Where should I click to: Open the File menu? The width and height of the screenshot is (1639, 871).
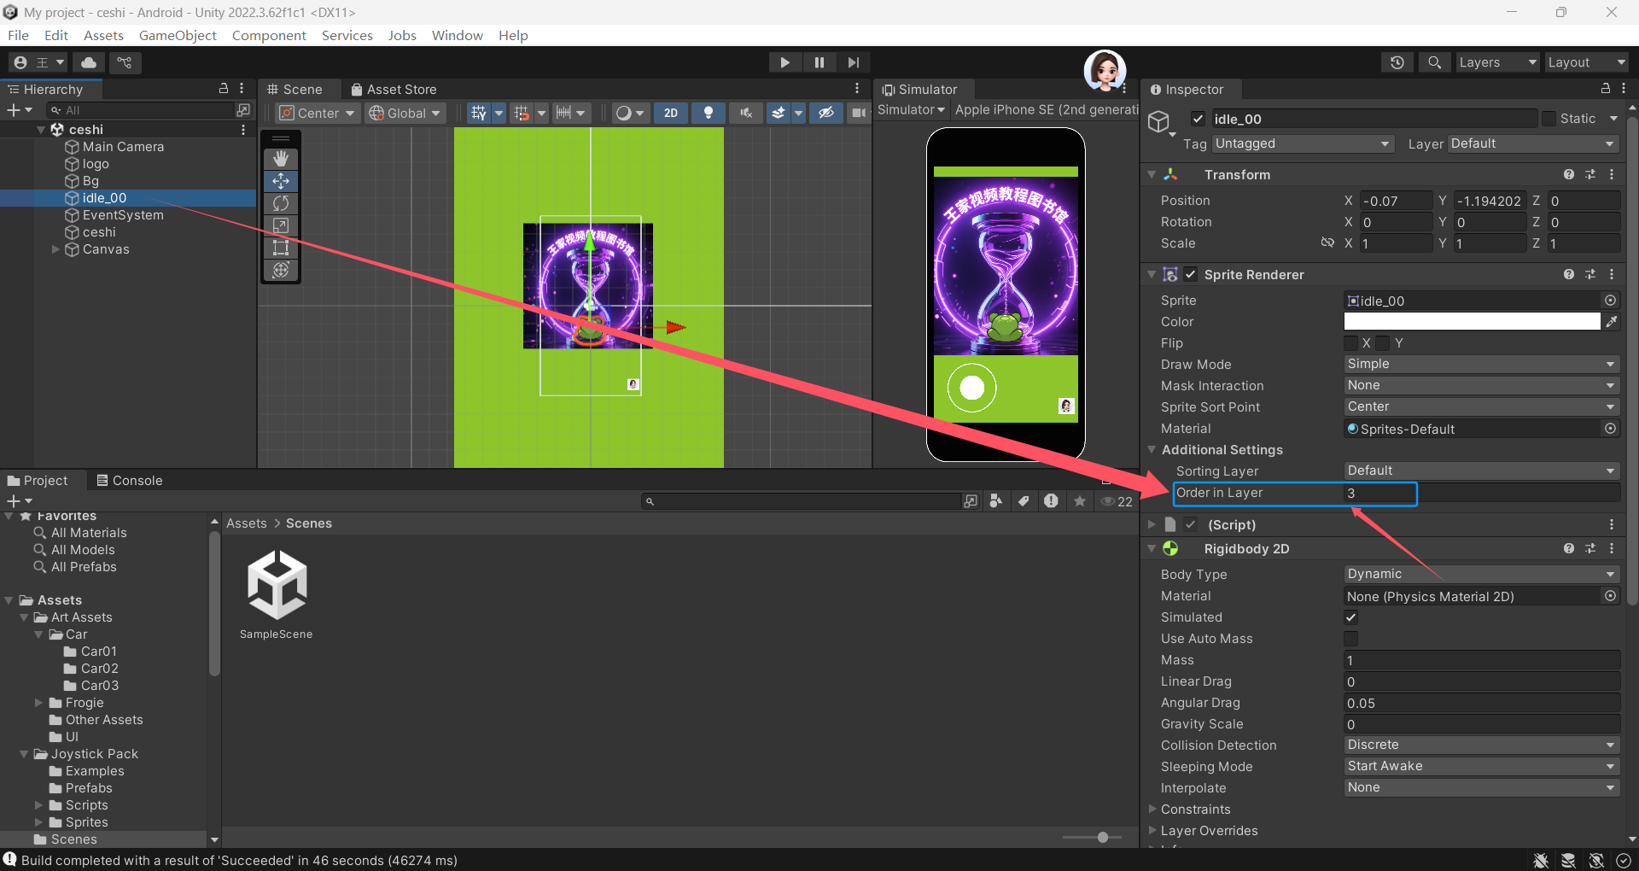[x=18, y=35]
